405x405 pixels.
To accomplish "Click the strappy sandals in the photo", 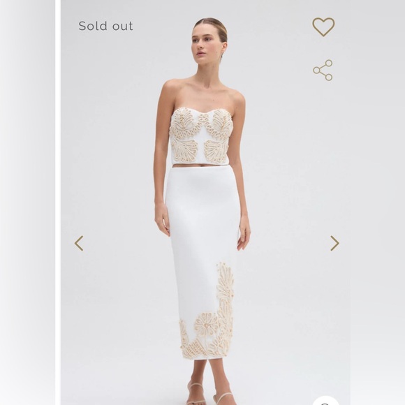I will coord(209,392).
